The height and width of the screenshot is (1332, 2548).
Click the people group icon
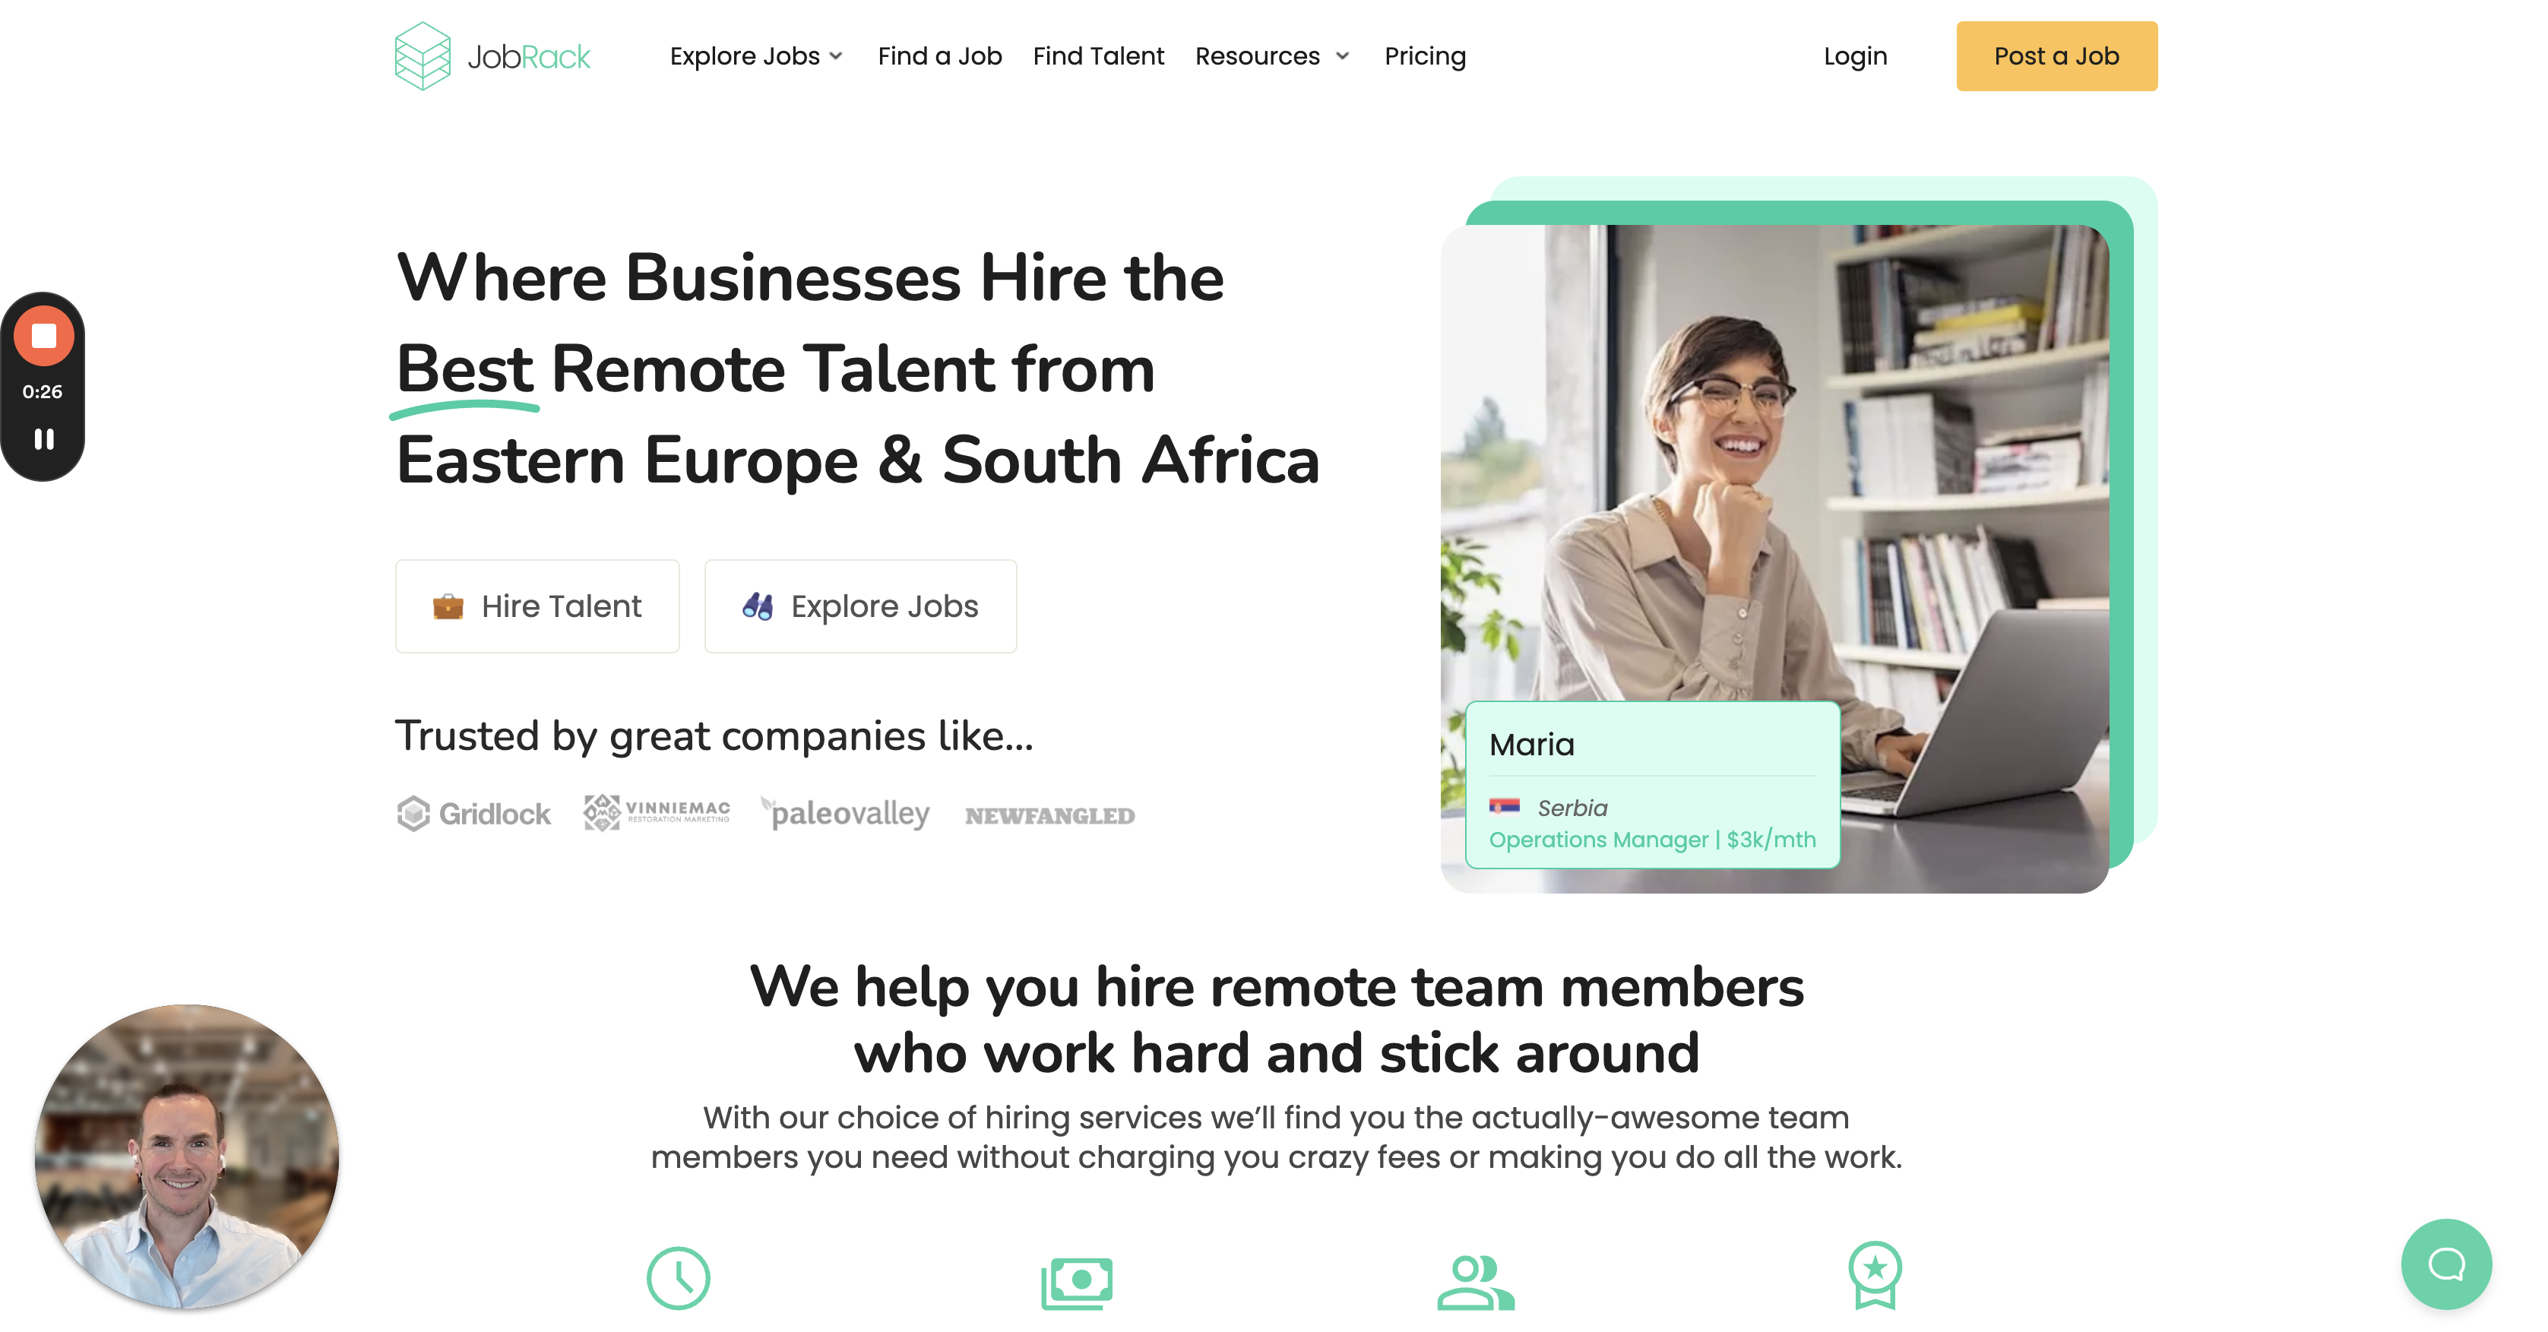1476,1282
